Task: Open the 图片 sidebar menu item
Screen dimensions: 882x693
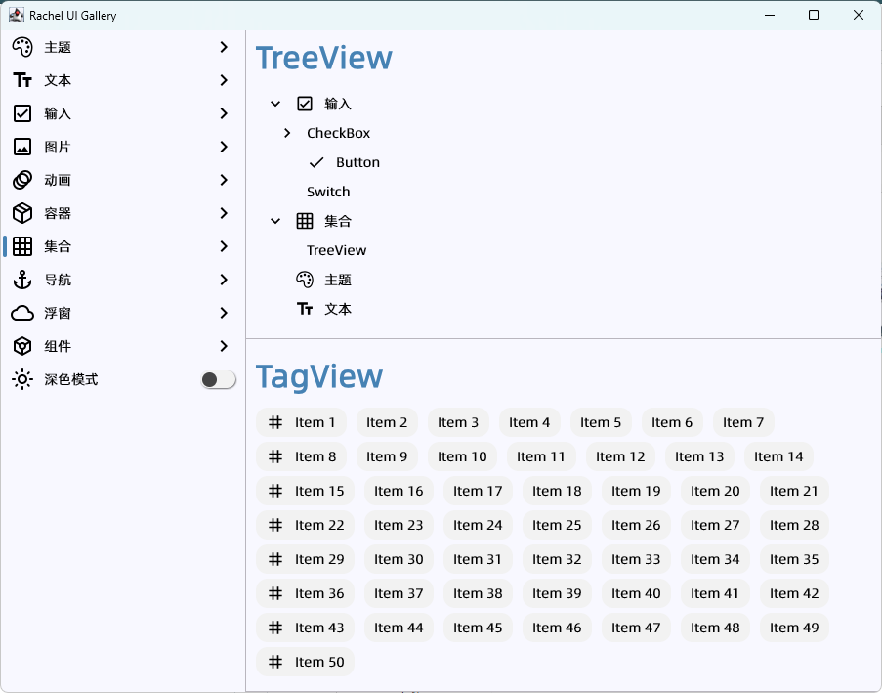Action: point(123,147)
